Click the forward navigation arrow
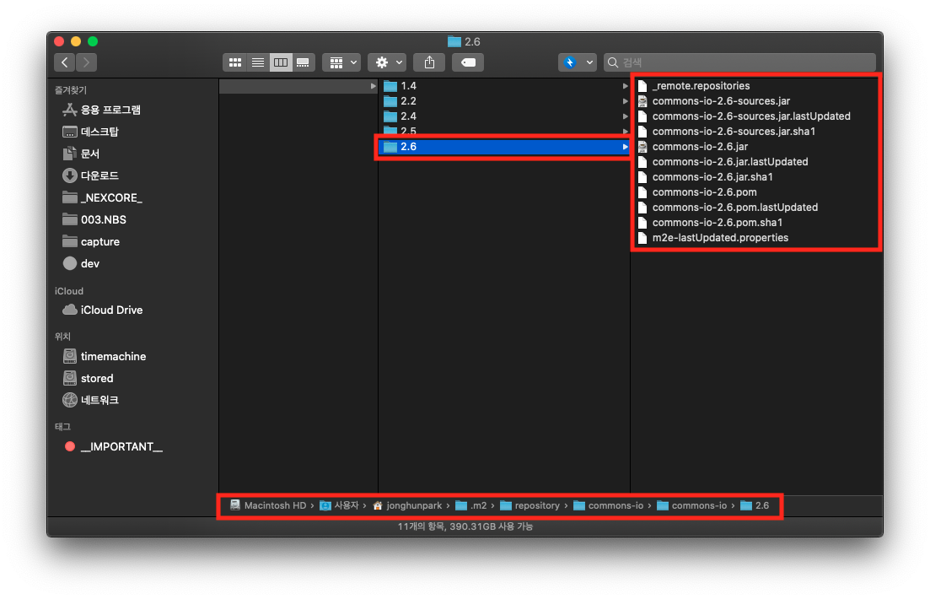 [x=86, y=62]
